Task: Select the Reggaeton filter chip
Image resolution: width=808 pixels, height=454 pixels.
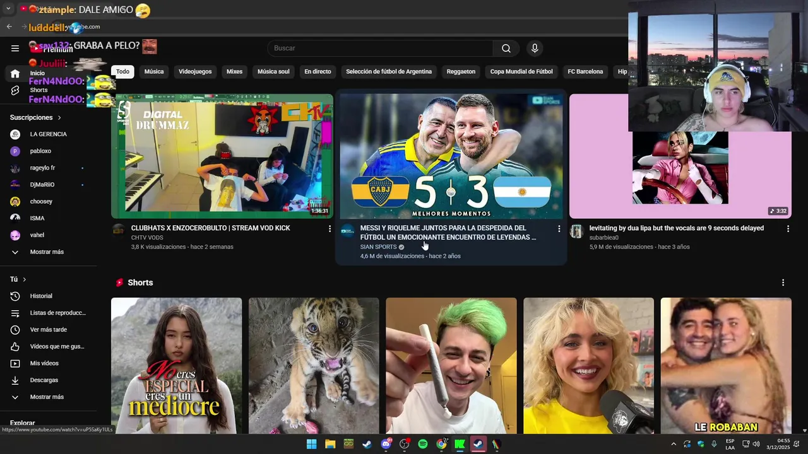Action: [461, 72]
